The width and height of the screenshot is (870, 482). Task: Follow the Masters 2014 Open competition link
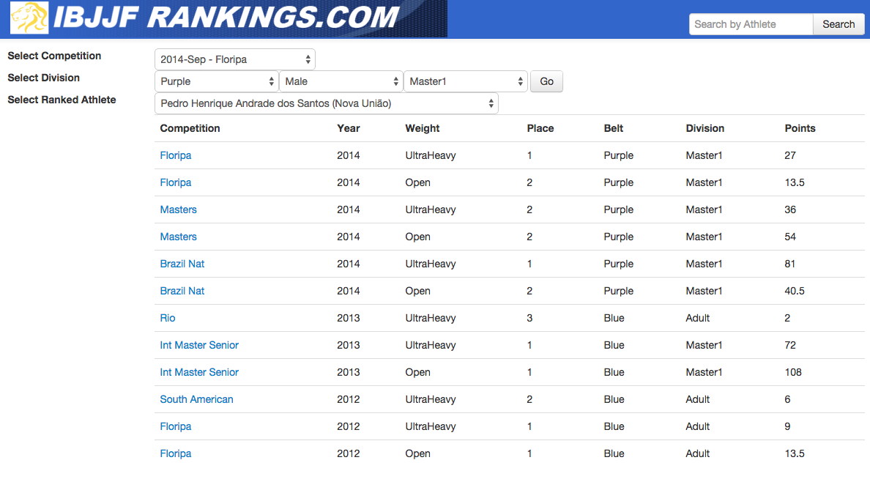(179, 237)
